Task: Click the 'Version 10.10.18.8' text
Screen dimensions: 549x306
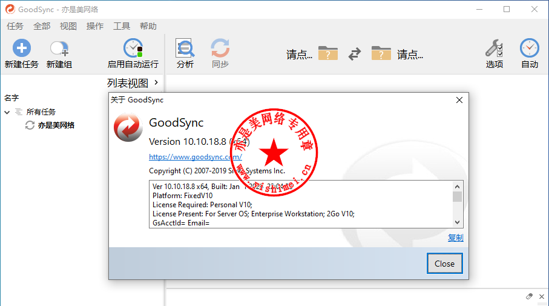Action: pyautogui.click(x=188, y=142)
